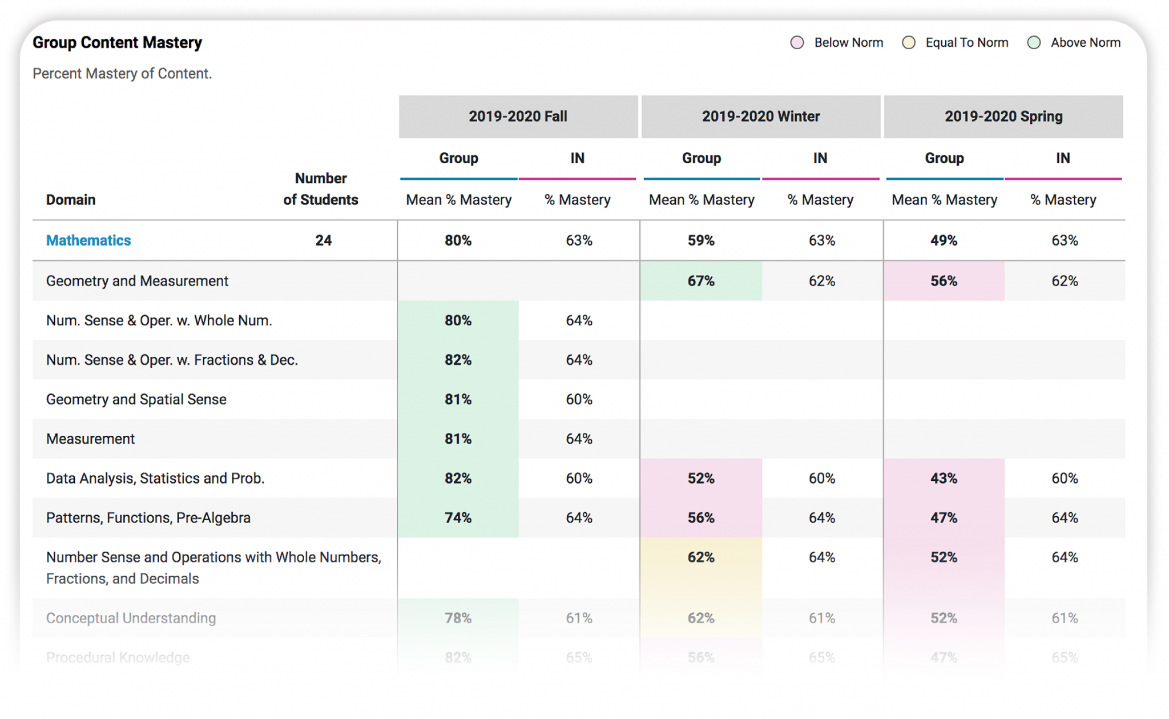Click the Number of Students header

321,189
